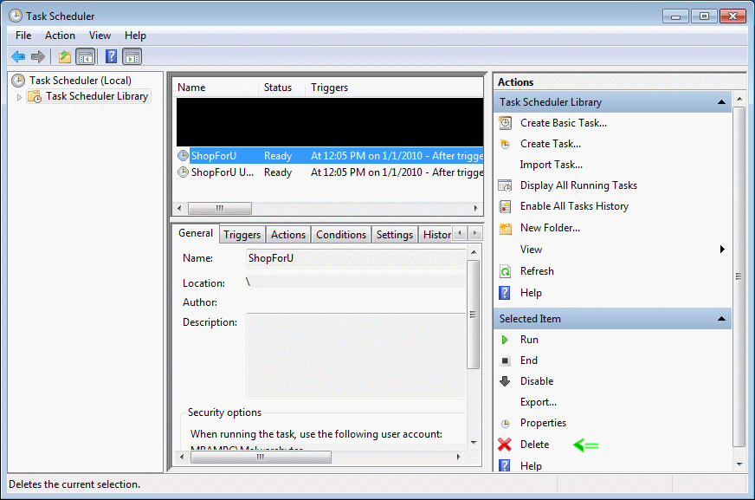Click the green Refresh icon

point(505,271)
